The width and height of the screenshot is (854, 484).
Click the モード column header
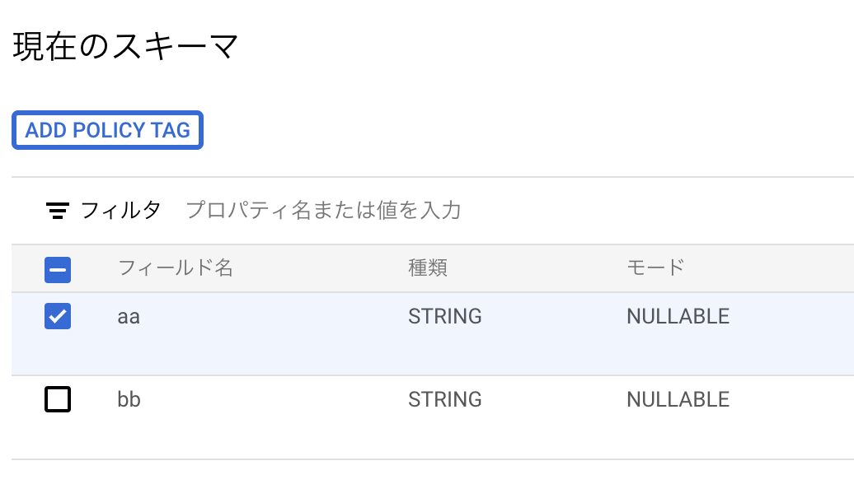coord(655,268)
